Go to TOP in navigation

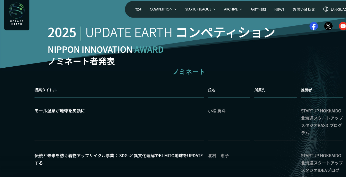tap(138, 9)
